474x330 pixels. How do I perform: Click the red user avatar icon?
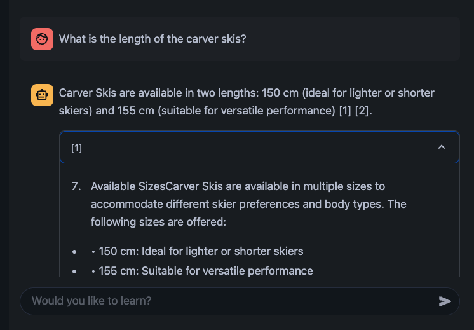pyautogui.click(x=43, y=39)
